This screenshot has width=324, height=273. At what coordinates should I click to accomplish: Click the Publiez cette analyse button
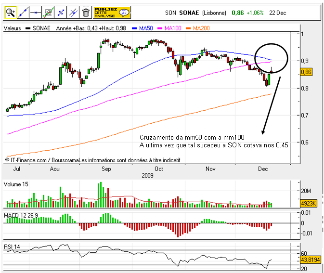tap(112, 13)
